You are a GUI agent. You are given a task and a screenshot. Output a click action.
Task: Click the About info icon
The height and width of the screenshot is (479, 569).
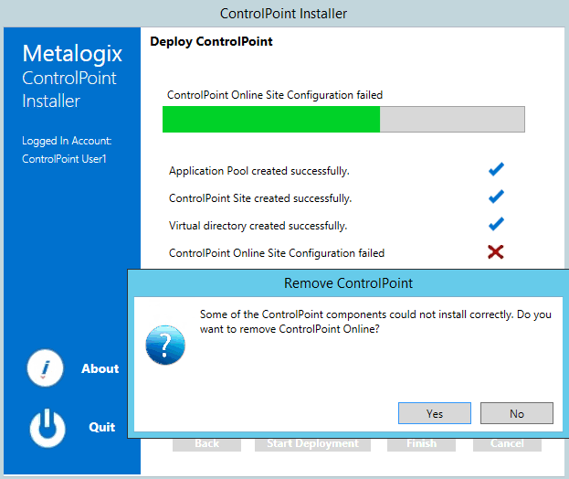pyautogui.click(x=45, y=367)
